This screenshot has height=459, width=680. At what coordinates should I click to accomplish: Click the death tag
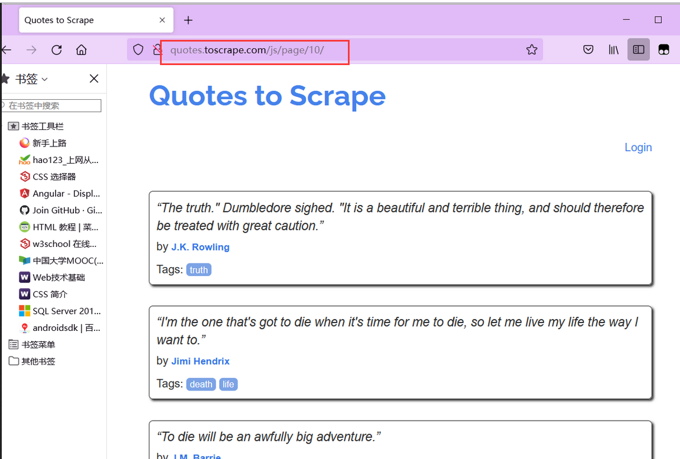(x=201, y=385)
